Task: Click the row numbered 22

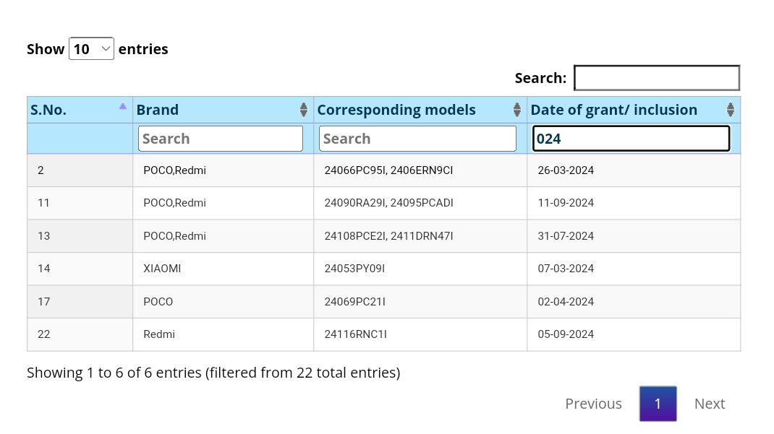Action: pos(44,334)
